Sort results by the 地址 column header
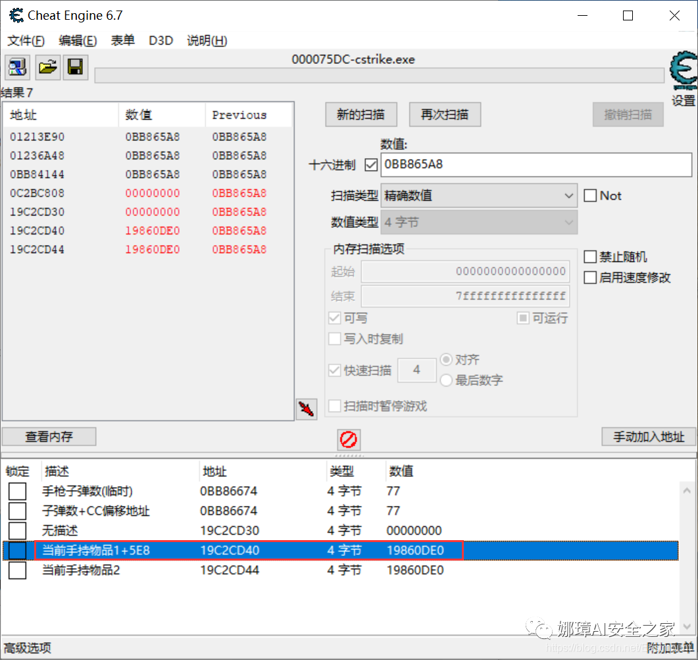Viewport: 698px width, 660px height. click(x=61, y=115)
